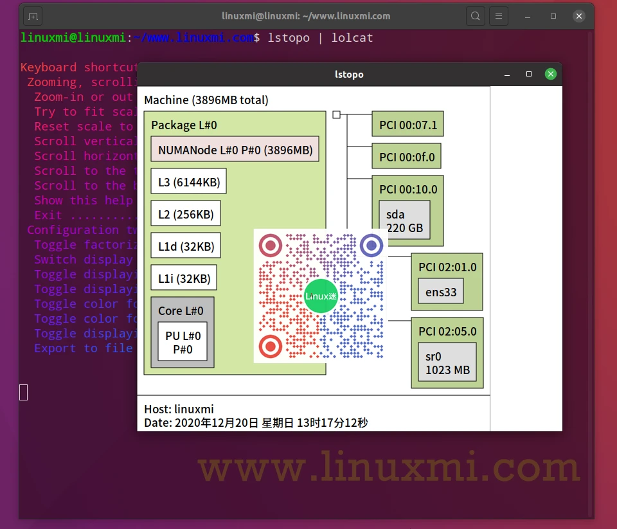Click the Switch display line in terminal

click(x=84, y=260)
